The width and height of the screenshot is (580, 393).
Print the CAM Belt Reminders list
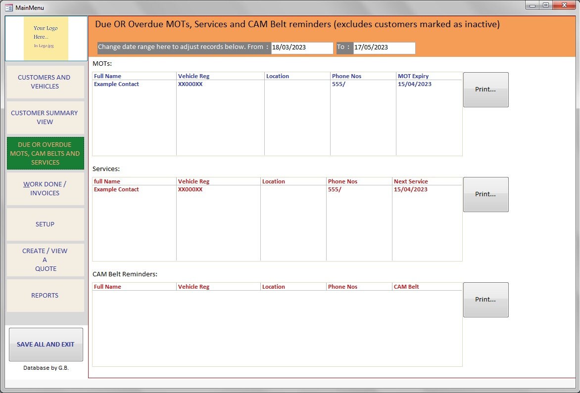point(485,299)
